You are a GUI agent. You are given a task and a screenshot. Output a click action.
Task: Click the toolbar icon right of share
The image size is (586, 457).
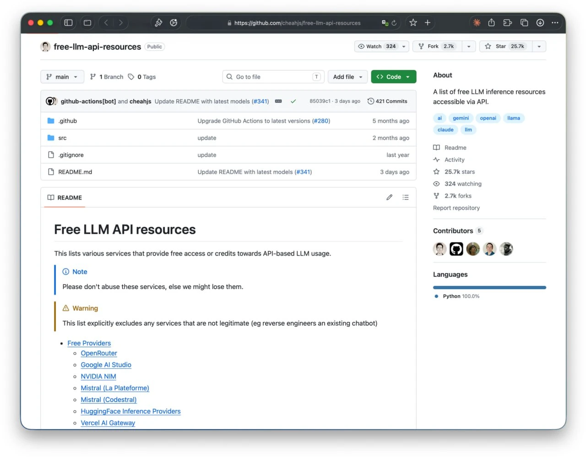pyautogui.click(x=507, y=22)
